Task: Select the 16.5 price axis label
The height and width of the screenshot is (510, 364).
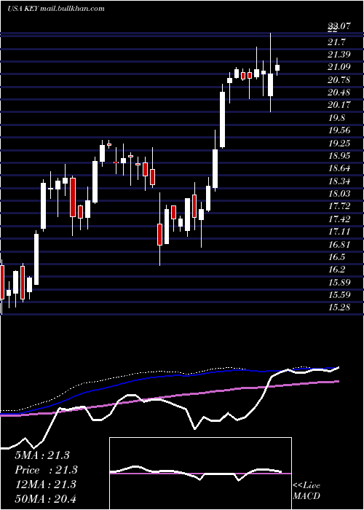Action: point(337,257)
